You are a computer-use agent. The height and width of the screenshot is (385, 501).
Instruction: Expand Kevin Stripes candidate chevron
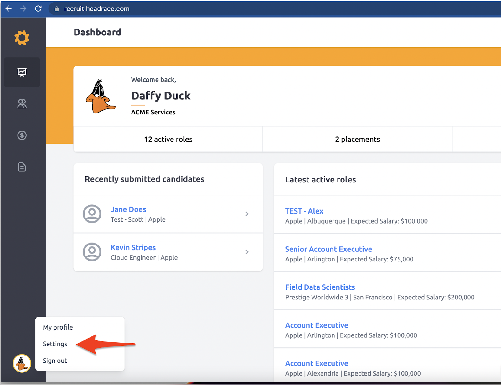247,252
